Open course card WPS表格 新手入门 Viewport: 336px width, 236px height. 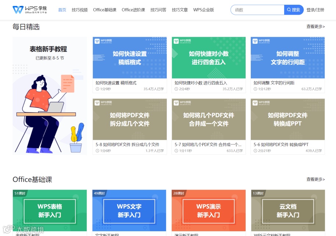[x=50, y=211]
